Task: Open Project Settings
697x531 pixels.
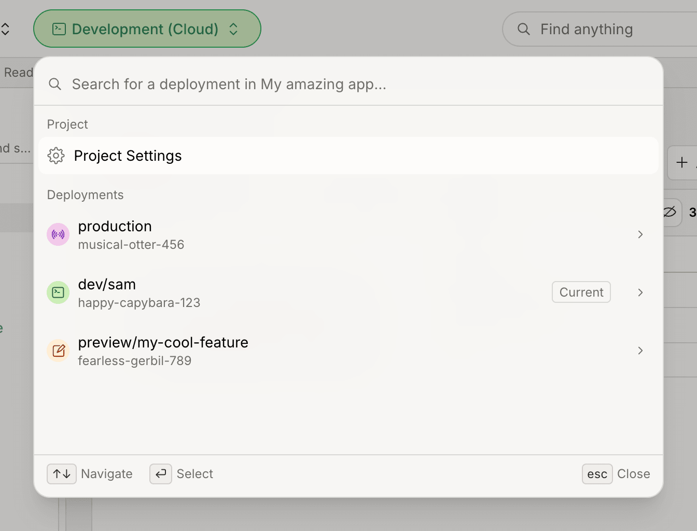Action: pyautogui.click(x=348, y=156)
